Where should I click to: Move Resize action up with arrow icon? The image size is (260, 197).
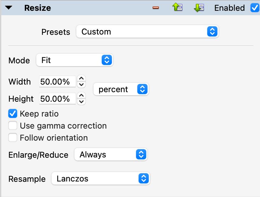coord(177,8)
